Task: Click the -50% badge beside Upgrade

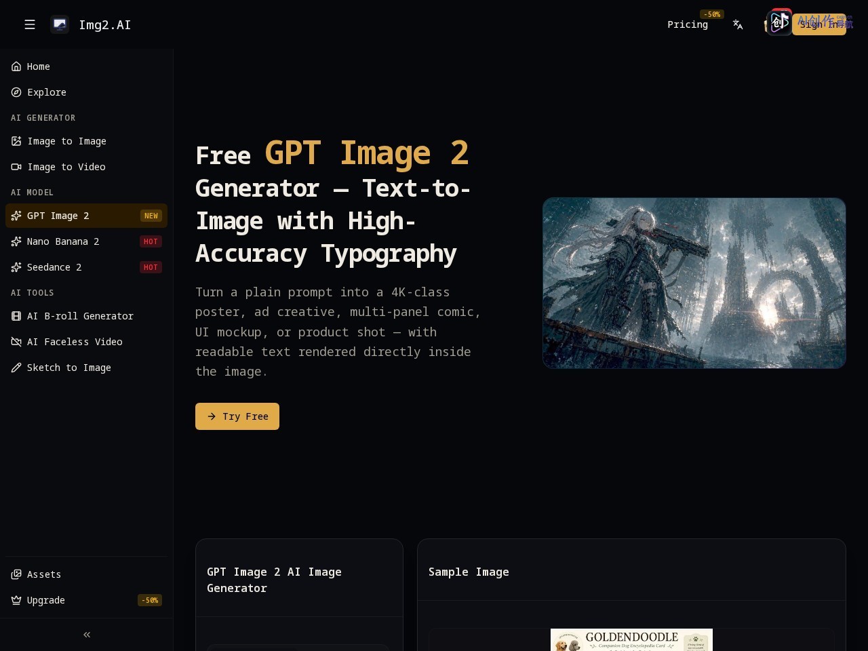Action: [x=150, y=600]
